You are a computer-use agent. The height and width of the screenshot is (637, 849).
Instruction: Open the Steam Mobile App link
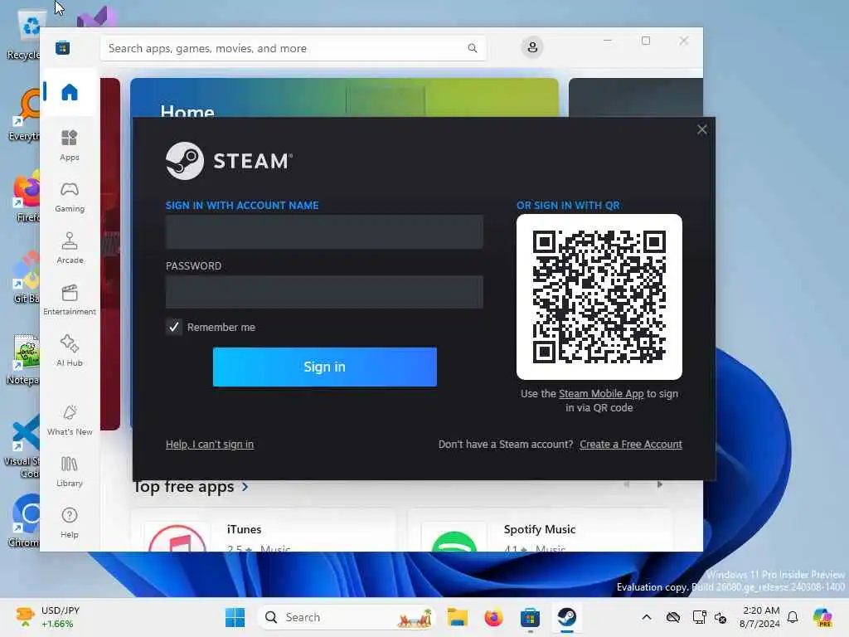tap(601, 394)
